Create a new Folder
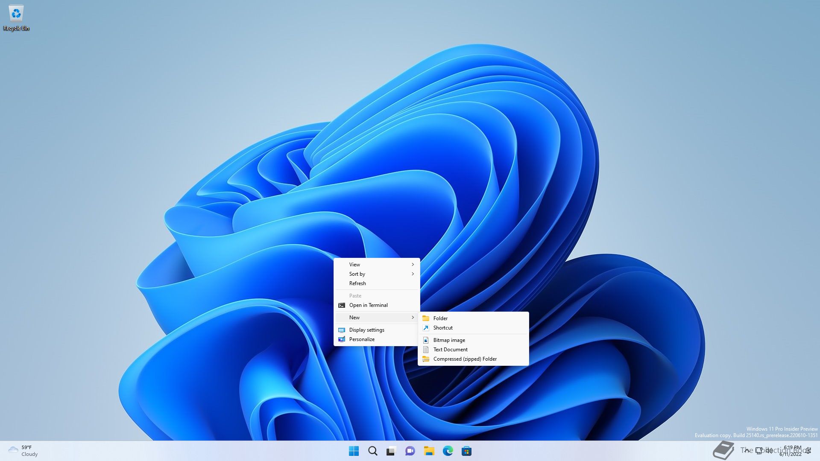The width and height of the screenshot is (820, 461). coord(473,318)
